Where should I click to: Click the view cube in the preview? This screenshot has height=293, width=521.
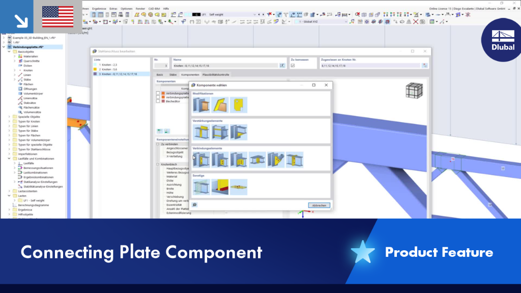tap(414, 91)
